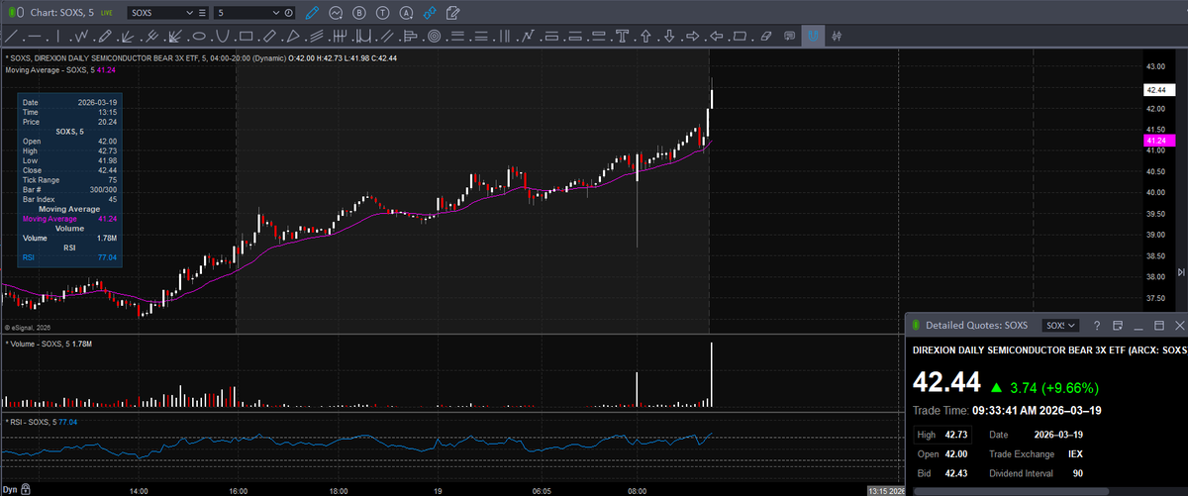Open the edit chart note icon

452,13
